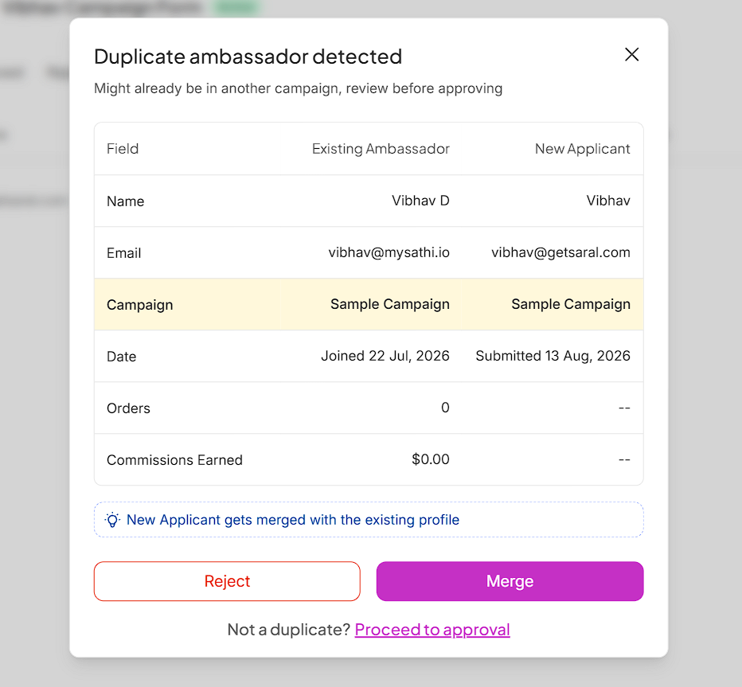Click the Joined 22 Jul, 2026 date
Screen dimensions: 742x687
coord(385,356)
